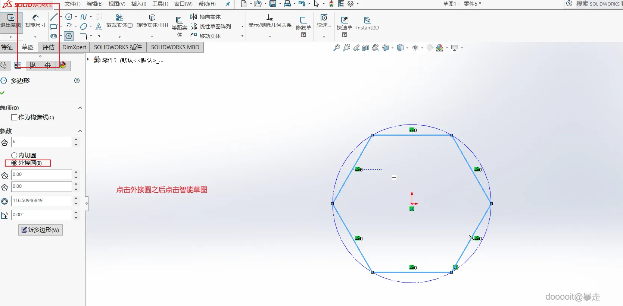Click the Section View icon

point(366,48)
